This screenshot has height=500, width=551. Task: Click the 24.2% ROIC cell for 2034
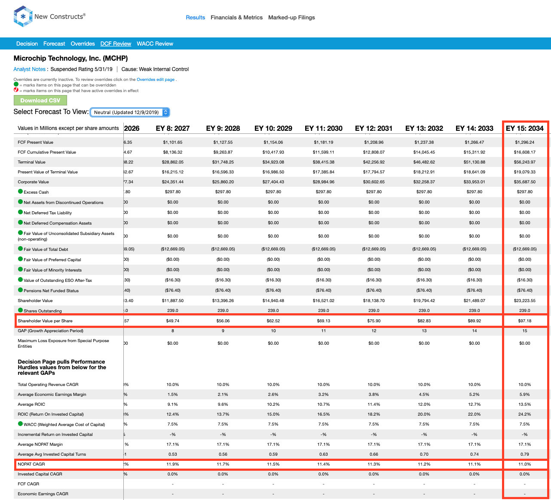click(525, 414)
